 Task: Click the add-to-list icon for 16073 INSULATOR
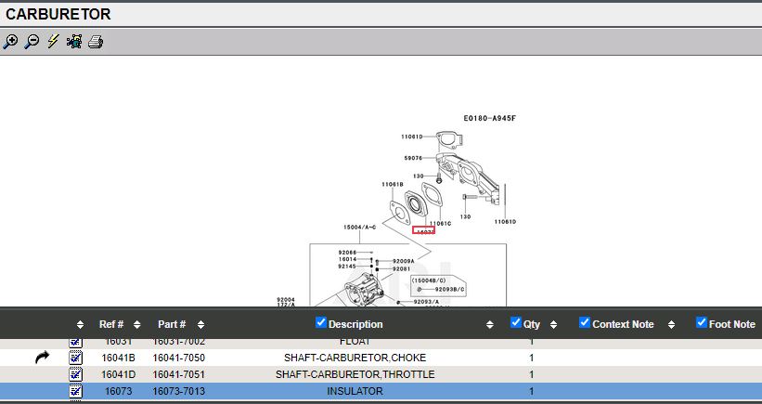click(x=76, y=391)
